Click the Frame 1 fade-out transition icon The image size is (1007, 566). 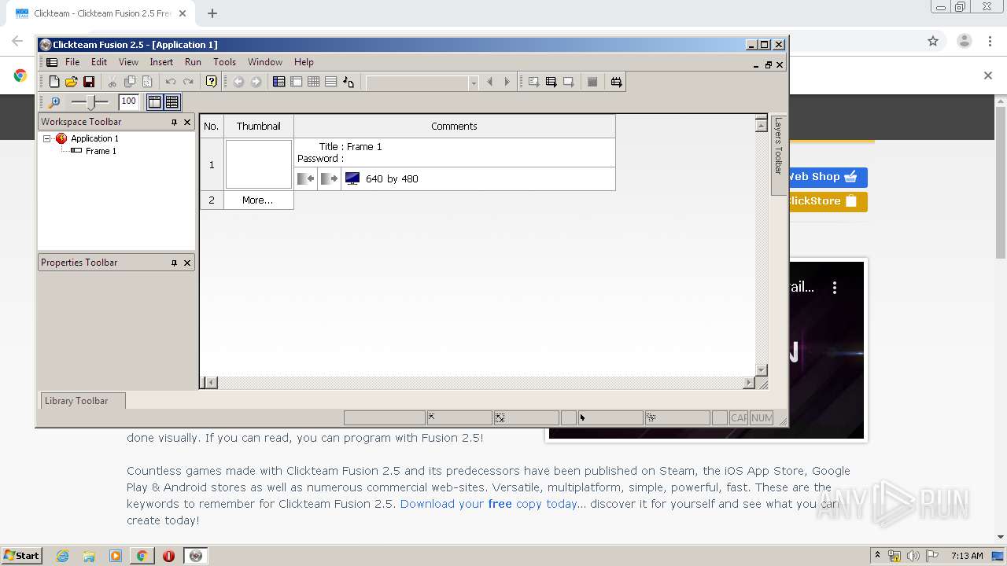329,179
